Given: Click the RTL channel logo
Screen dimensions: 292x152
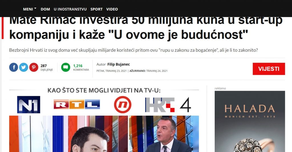Looking at the screenshot, I should pyautogui.click(x=77, y=104).
